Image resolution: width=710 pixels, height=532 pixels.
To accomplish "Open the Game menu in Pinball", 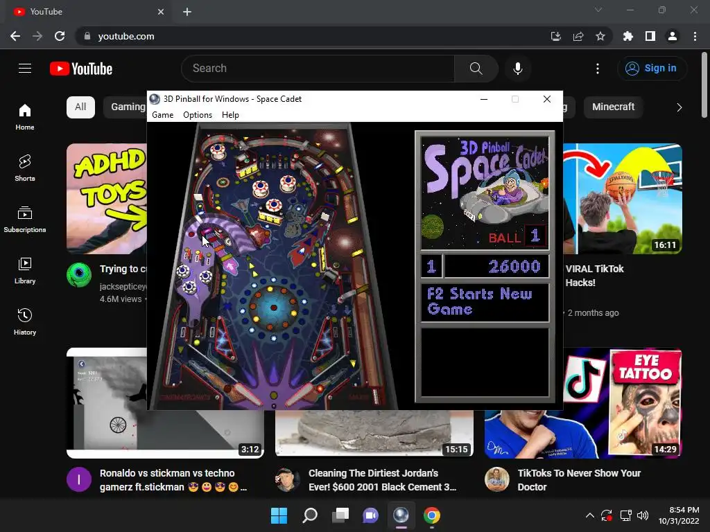I will [162, 115].
